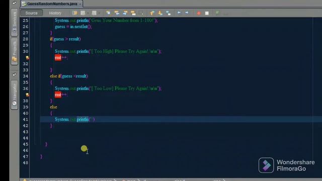Click the navigate Forward icon
This screenshot has width=322, height=181.
[x=94, y=13]
